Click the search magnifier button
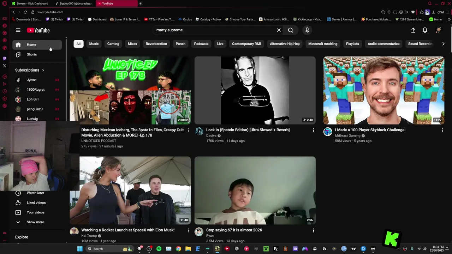Image resolution: width=452 pixels, height=254 pixels. 290,30
